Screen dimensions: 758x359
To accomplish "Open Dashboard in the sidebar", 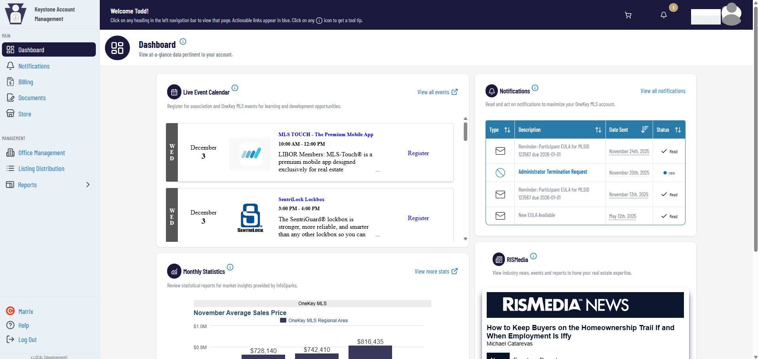I will click(x=49, y=49).
